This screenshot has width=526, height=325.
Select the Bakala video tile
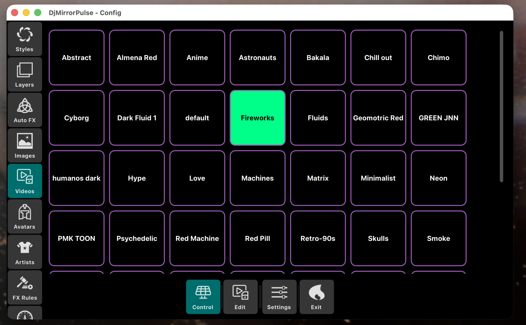(318, 58)
